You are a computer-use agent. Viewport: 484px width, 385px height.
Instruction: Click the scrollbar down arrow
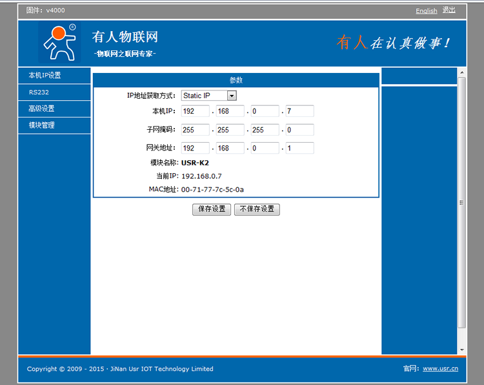click(461, 349)
